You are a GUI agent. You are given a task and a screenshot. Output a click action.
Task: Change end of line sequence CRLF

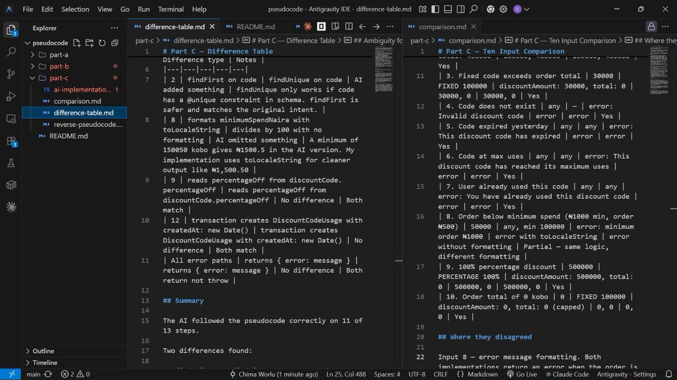tap(441, 374)
